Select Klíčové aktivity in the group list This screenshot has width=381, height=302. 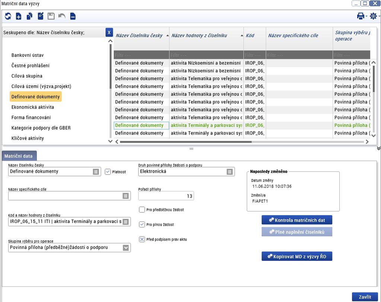pos(28,138)
